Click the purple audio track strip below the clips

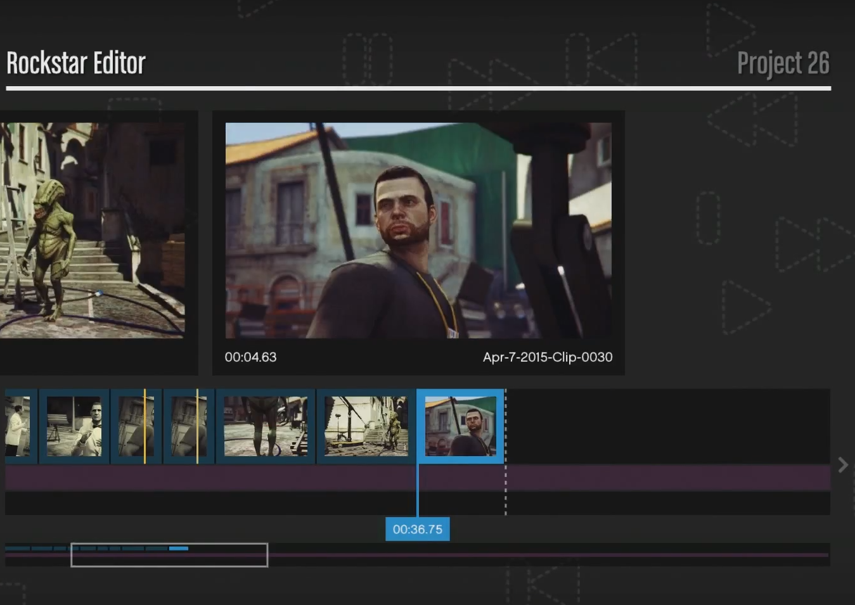254,478
